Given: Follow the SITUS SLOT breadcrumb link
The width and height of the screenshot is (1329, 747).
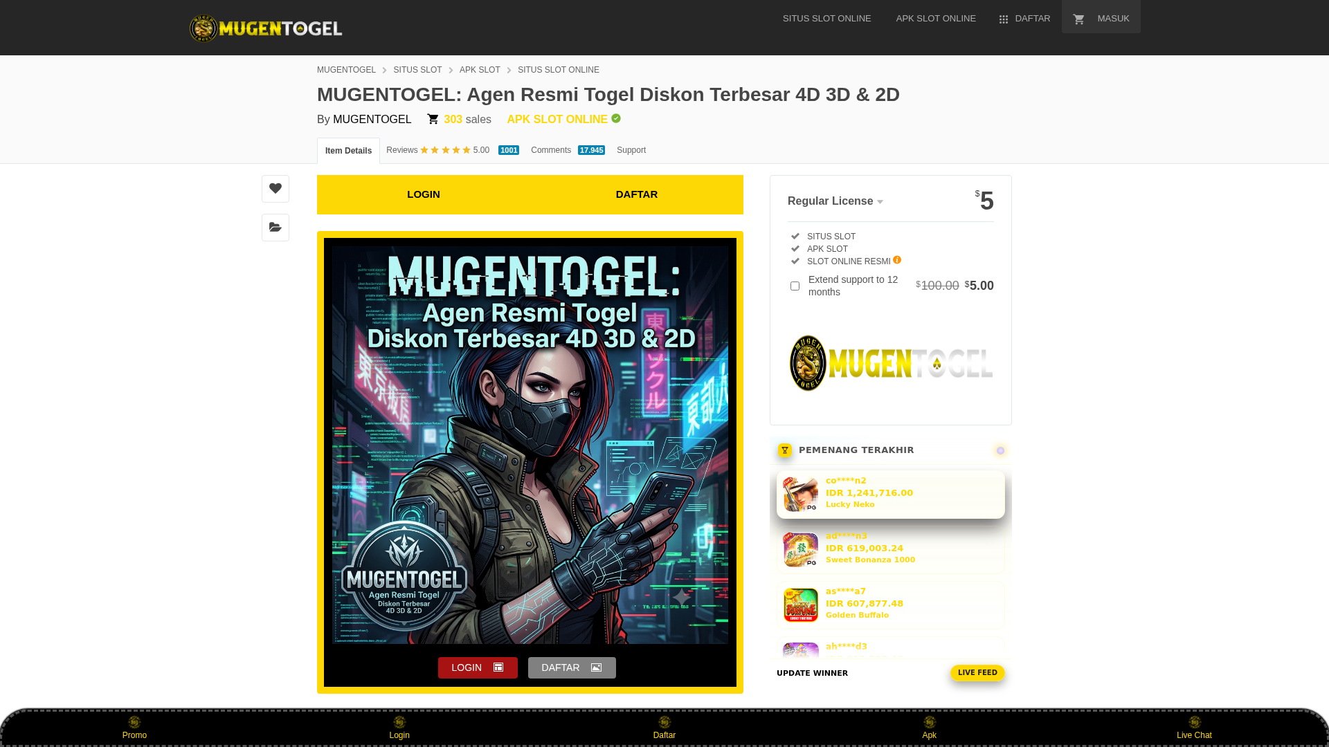Looking at the screenshot, I should (x=417, y=70).
